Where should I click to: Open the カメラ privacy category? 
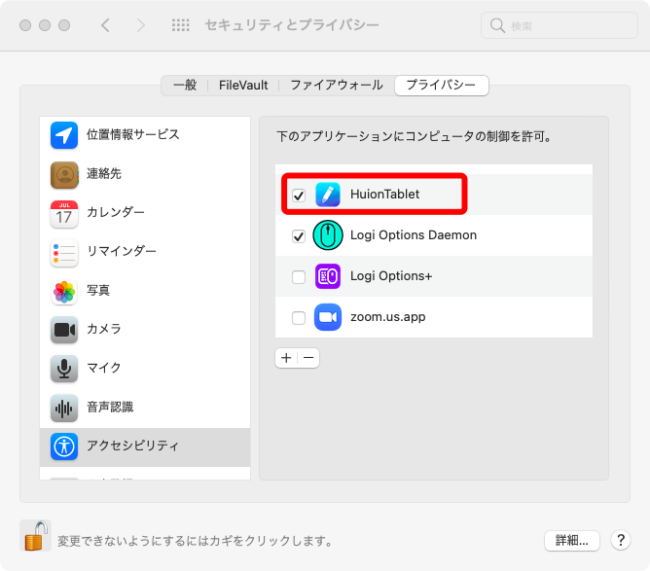(103, 329)
